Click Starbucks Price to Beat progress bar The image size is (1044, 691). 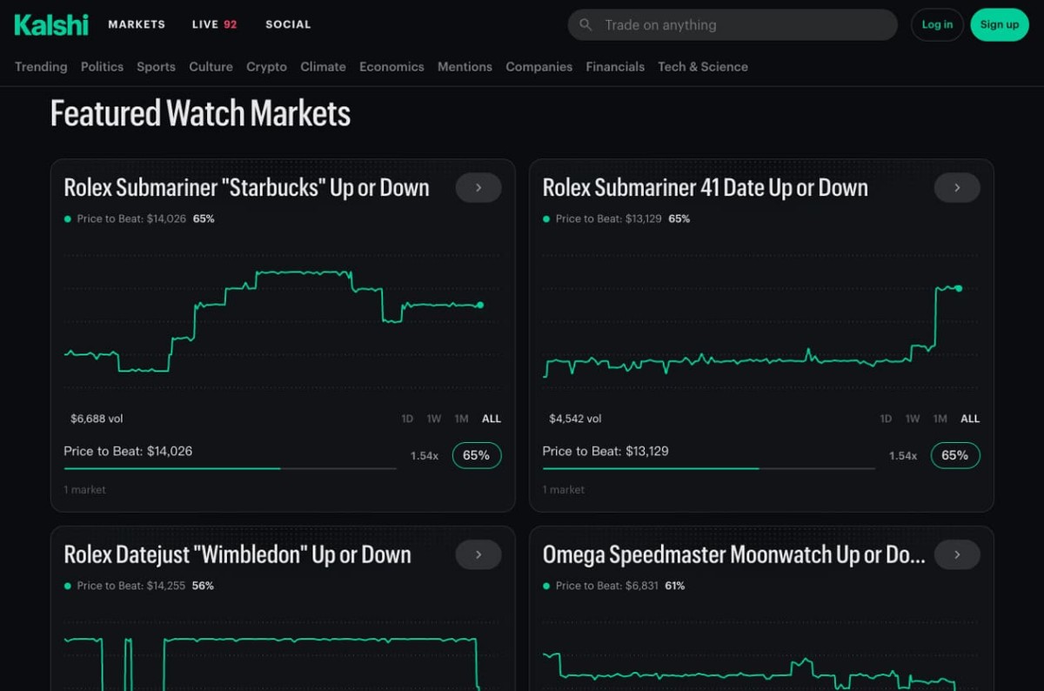click(230, 468)
